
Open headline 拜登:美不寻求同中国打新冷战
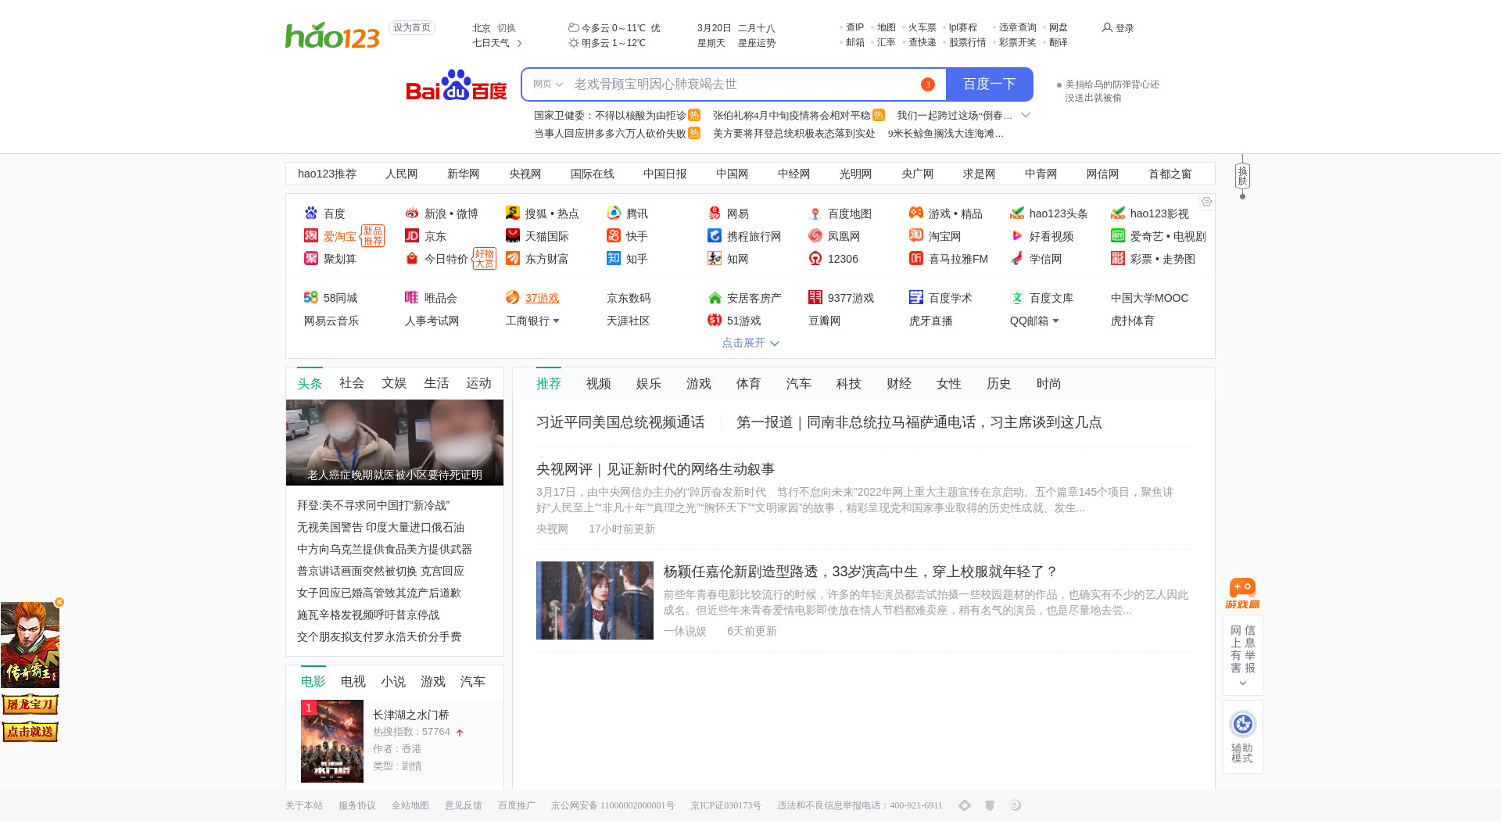point(374,505)
